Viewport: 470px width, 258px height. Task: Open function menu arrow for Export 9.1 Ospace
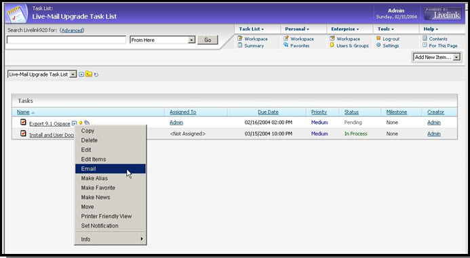point(75,123)
